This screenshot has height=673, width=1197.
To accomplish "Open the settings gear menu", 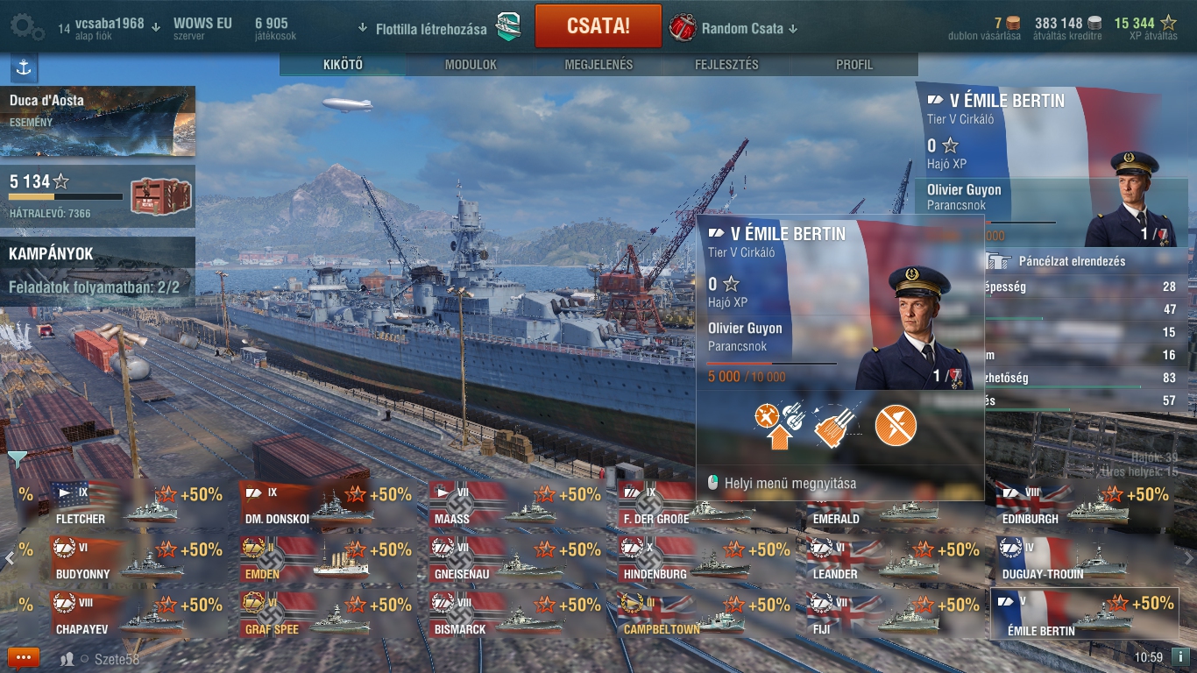I will coord(27,26).
